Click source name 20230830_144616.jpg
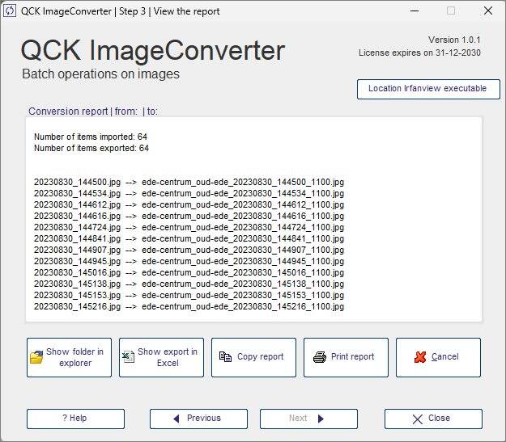This screenshot has width=506, height=442. pyautogui.click(x=77, y=216)
